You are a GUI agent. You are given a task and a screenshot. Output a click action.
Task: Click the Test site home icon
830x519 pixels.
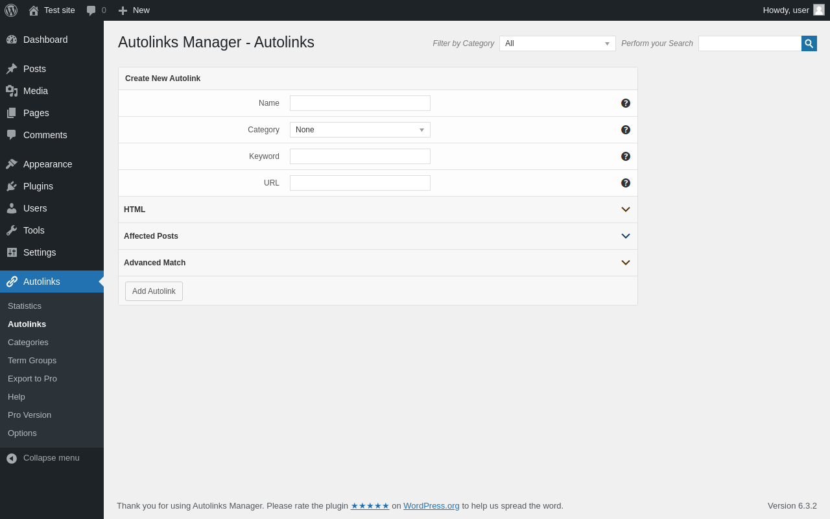34,10
